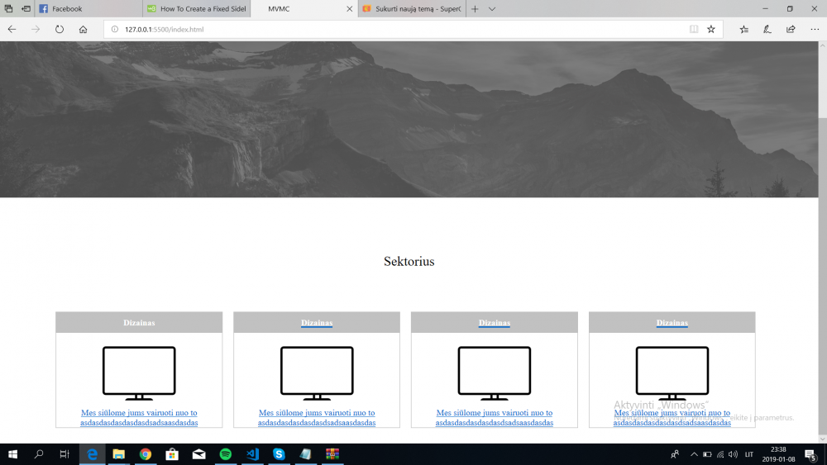Open the Action Center notifications
The image size is (827, 465).
point(811,454)
